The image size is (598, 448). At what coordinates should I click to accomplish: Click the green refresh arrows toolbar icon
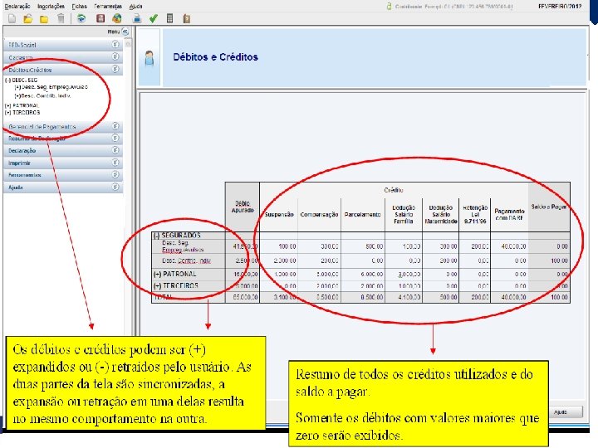(81, 18)
